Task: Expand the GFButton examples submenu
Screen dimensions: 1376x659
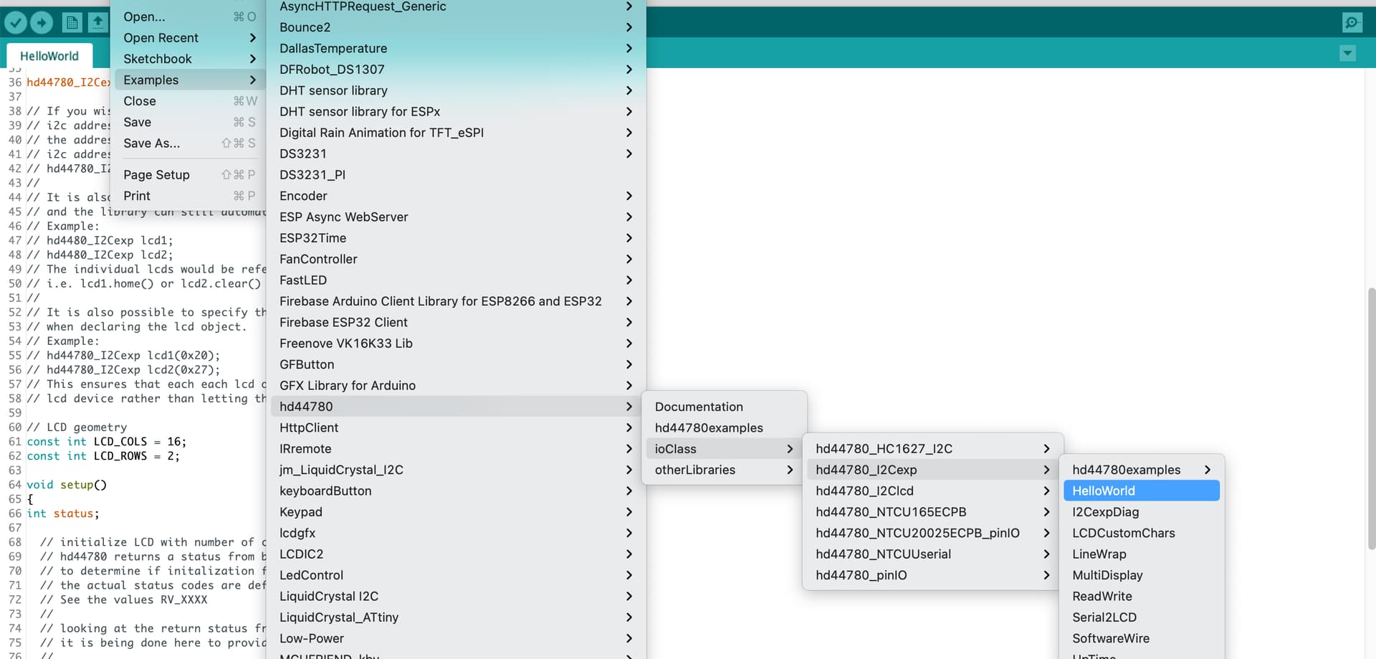Action: click(x=456, y=364)
